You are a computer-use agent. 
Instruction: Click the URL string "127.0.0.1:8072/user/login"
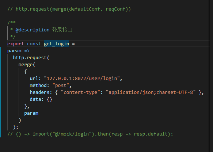pyautogui.click(x=82, y=79)
